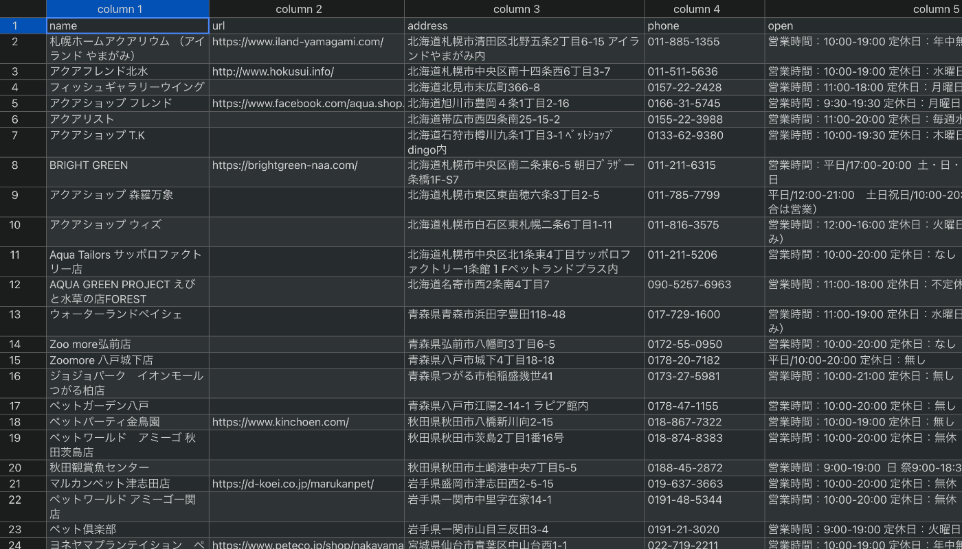Screen dimensions: 962x549
Task: Select phone cell 0133-62-9380
Action: click(x=704, y=143)
